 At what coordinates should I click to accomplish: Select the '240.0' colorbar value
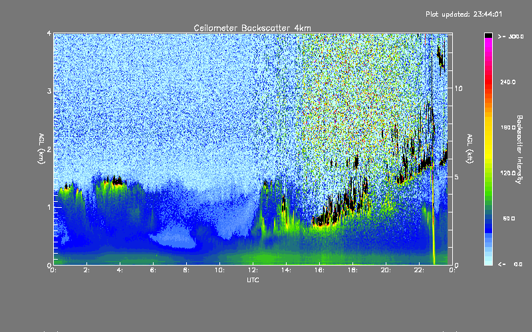508,82
